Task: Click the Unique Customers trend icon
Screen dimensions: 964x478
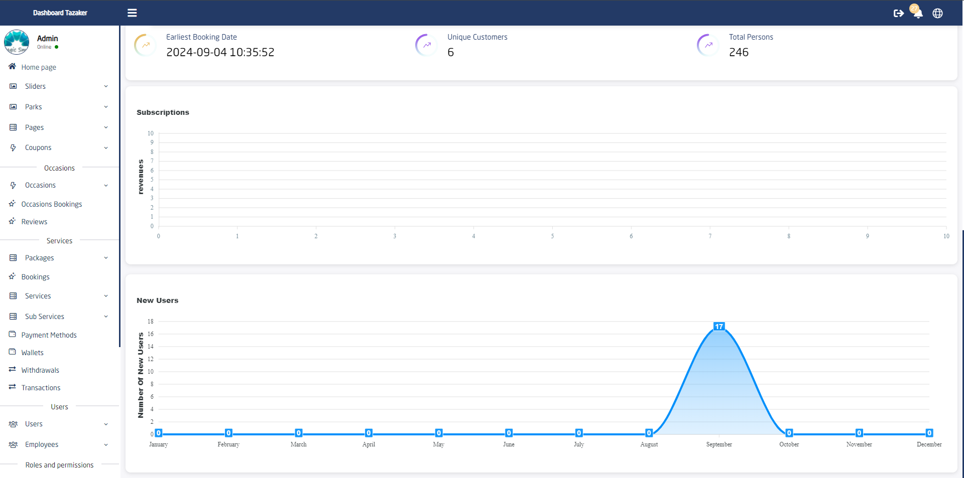Action: 427,45
